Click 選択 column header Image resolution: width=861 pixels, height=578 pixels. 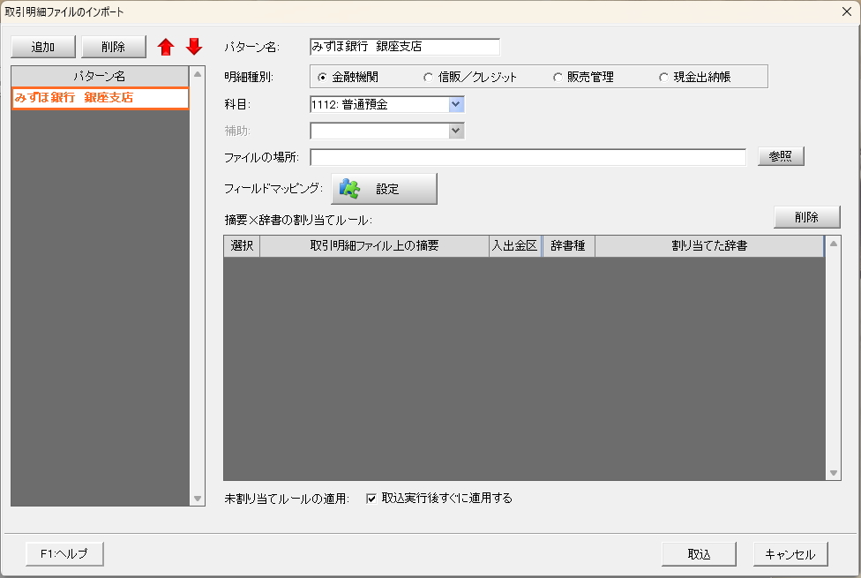pyautogui.click(x=242, y=245)
